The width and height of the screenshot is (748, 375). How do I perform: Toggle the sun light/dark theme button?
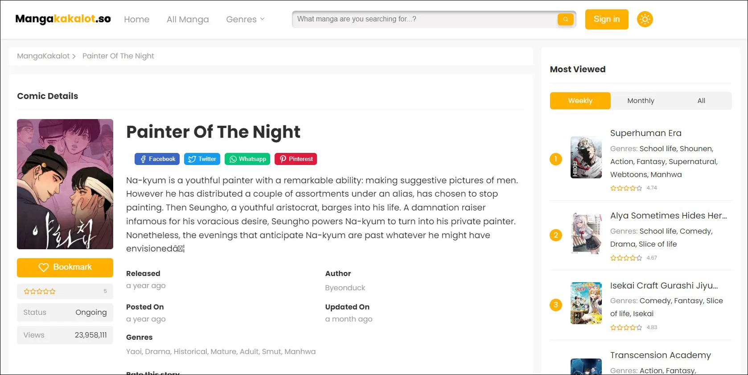tap(645, 19)
